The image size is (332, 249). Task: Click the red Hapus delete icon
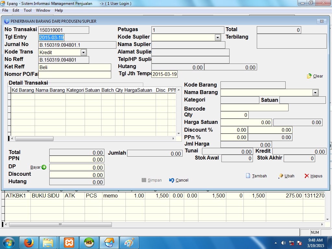(x=307, y=176)
